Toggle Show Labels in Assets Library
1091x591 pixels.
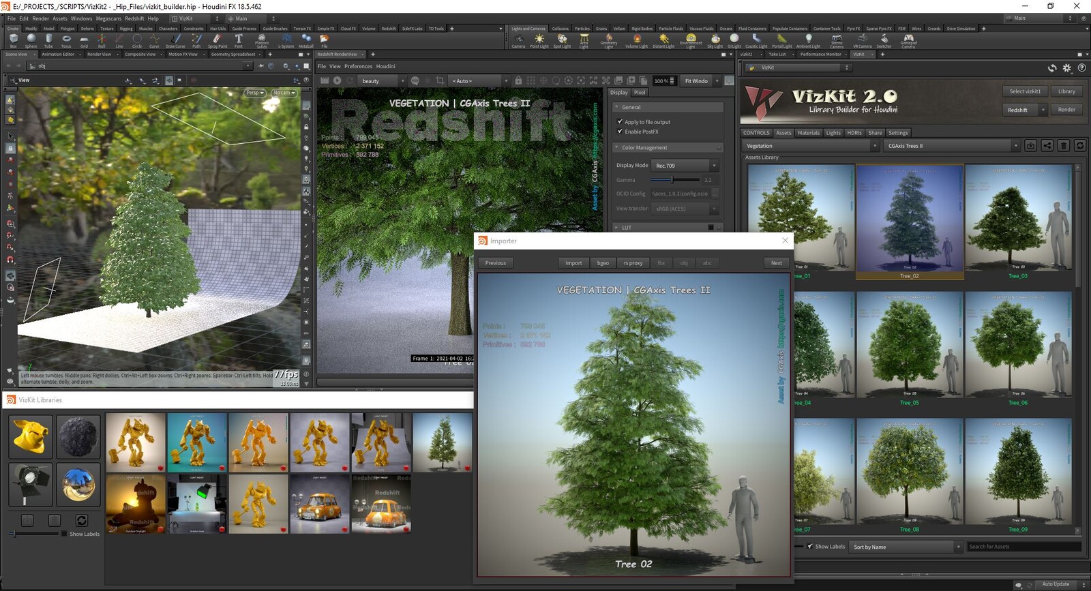coord(810,546)
